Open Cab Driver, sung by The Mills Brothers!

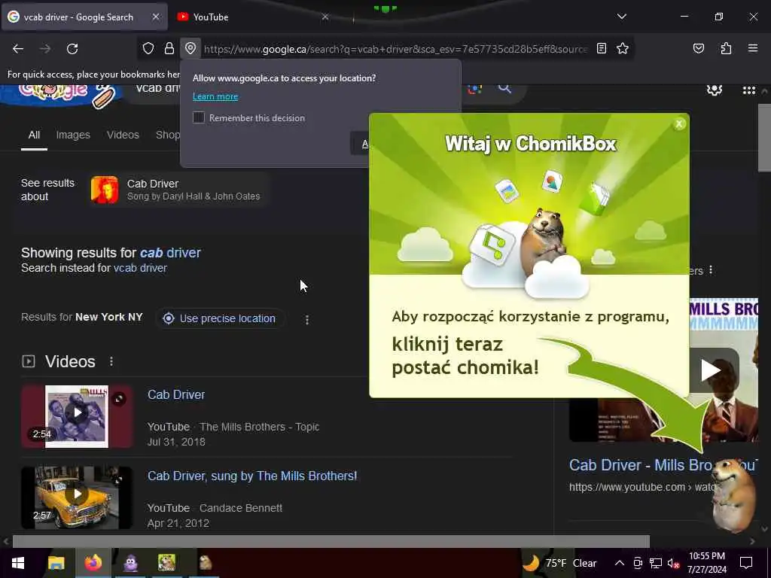coord(252,476)
